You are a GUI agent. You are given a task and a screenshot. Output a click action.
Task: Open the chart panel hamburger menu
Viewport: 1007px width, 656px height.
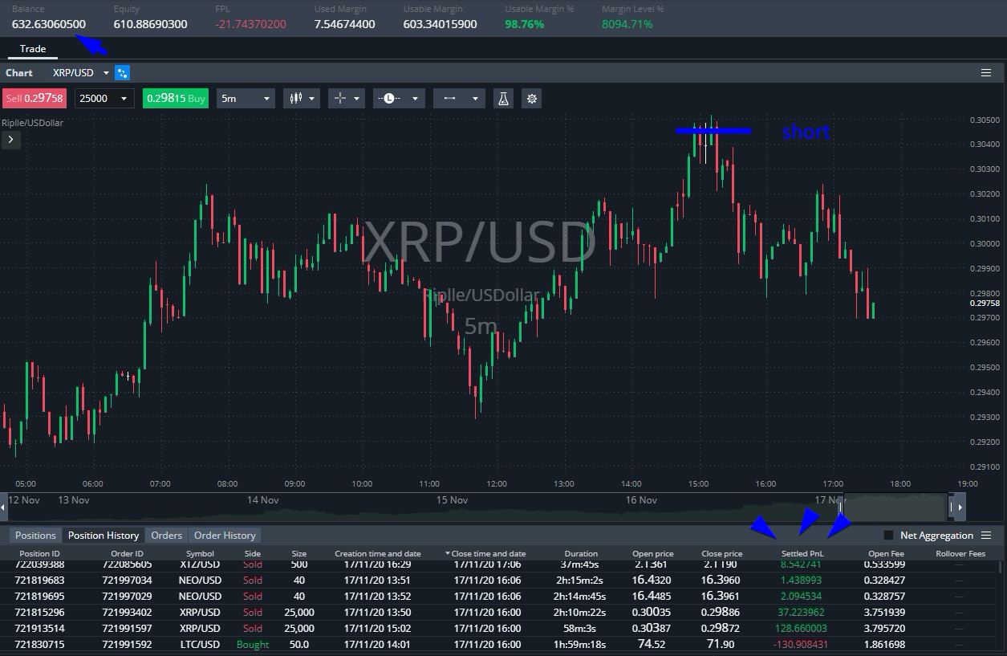click(986, 72)
